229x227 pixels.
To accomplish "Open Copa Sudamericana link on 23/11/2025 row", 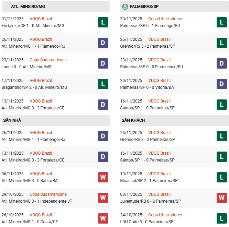I will (48, 60).
